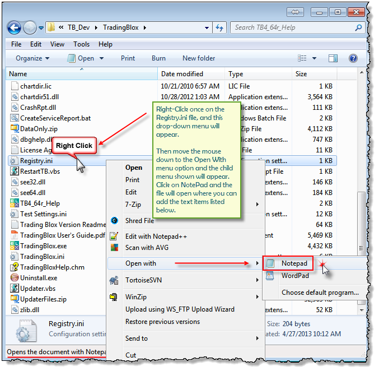
Task: Choose Scan with AVG
Action: (x=147, y=248)
